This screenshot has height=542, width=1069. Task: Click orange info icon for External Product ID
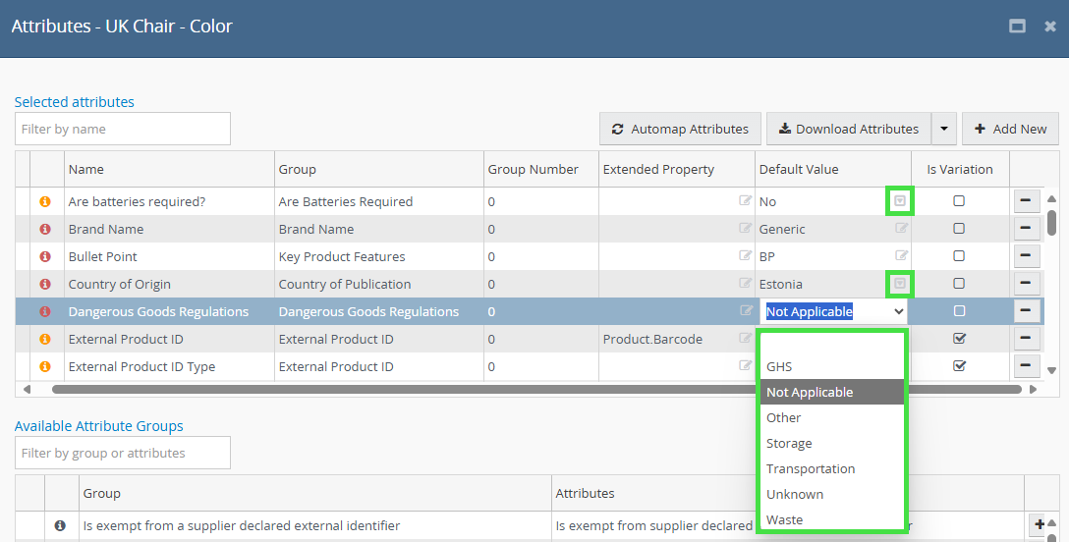[45, 339]
